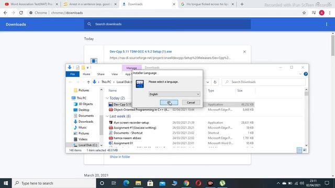Select Videos in navigation pane

(81, 139)
